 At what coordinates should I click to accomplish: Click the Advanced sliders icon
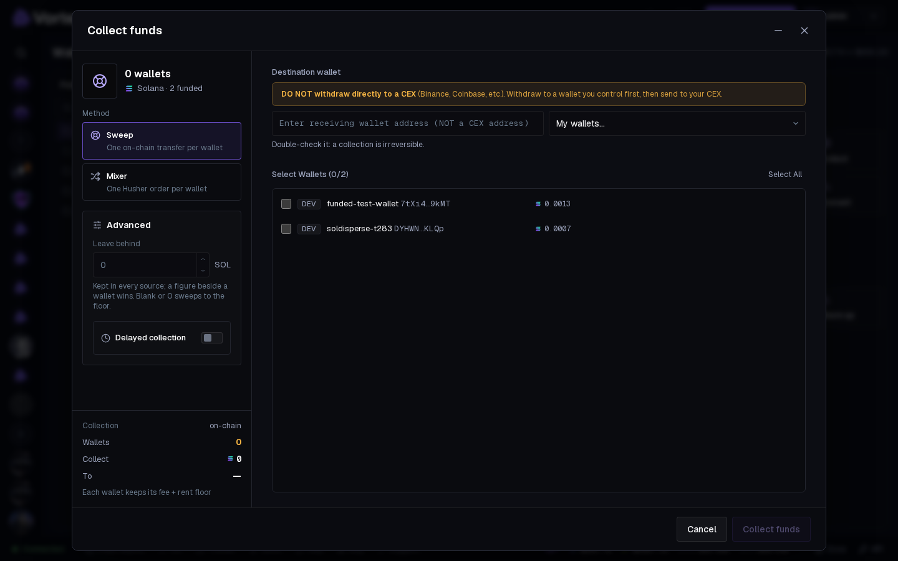(x=97, y=225)
